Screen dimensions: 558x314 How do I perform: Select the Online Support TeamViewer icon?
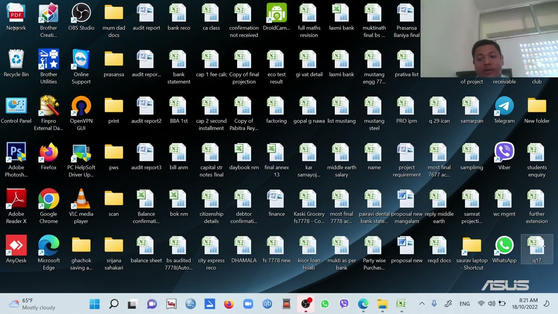[x=81, y=67]
